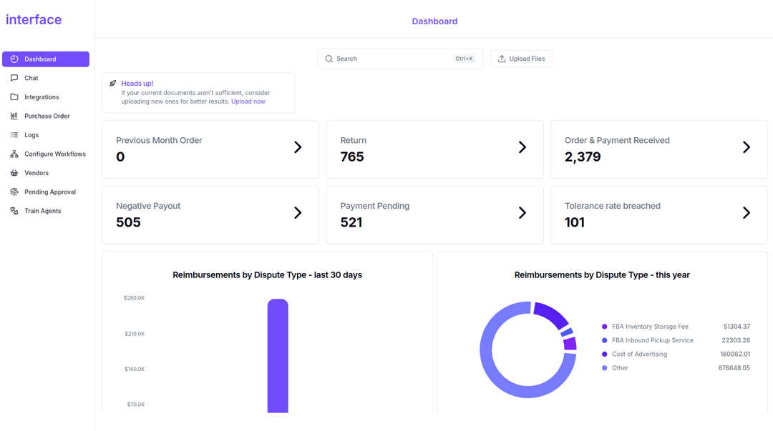Open the Chat menu item

click(46, 78)
